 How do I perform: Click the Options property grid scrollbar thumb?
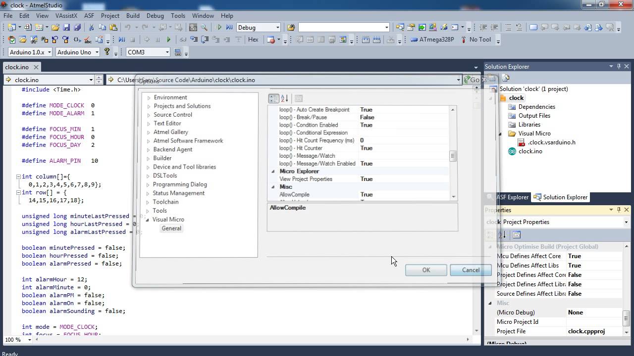tap(453, 156)
